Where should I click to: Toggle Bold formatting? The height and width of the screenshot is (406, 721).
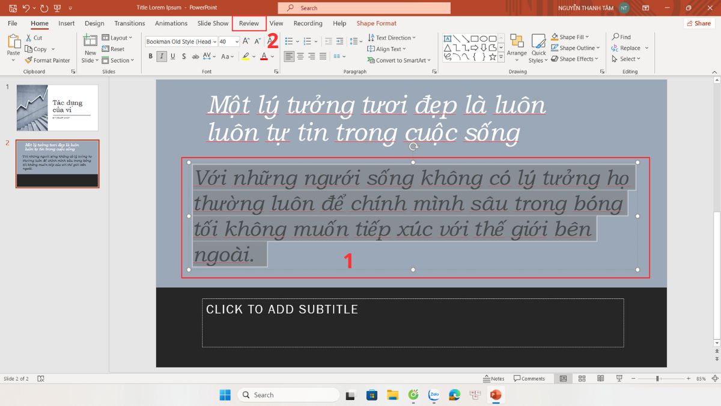pyautogui.click(x=150, y=57)
